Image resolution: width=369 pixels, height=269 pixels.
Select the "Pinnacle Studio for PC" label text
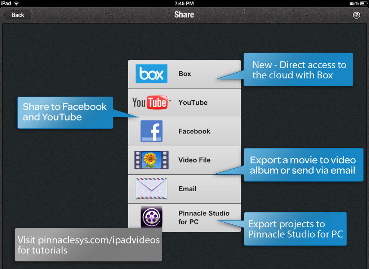tap(204, 218)
